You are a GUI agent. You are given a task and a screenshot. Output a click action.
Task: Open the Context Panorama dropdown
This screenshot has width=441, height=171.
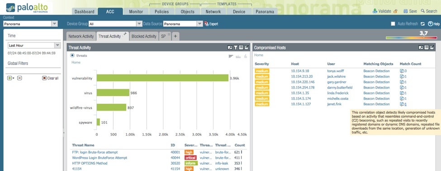pos(30,24)
